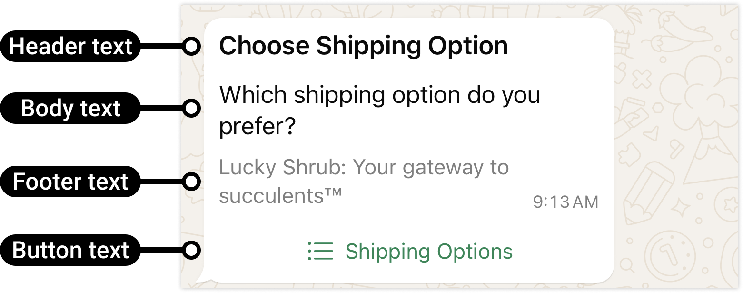Viewport: 743px width, 293px height.
Task: Click the "Button text" annotation label
Action: [70, 251]
